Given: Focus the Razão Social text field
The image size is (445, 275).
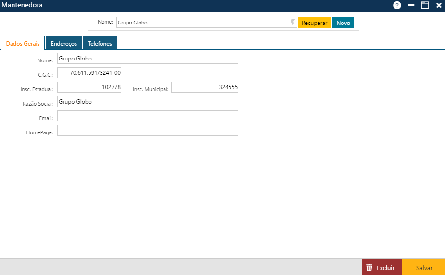Looking at the screenshot, I should [x=147, y=102].
